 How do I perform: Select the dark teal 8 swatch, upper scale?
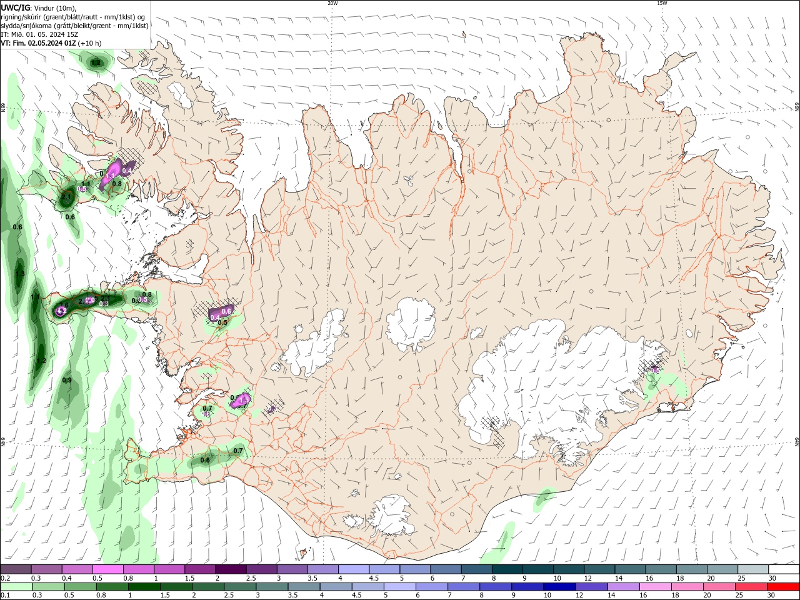(x=507, y=569)
